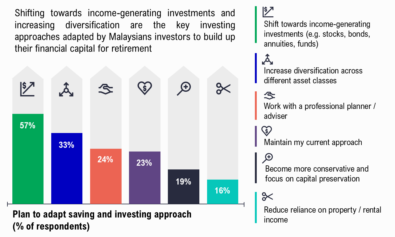395x237 pixels.
Task: Click the heart with dollar icon above the purple bar
Action: pos(144,89)
